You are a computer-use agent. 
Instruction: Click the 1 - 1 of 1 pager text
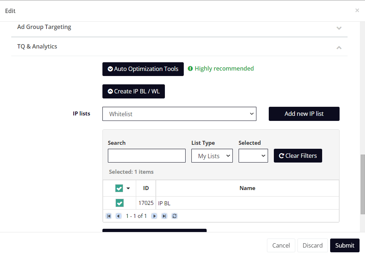[137, 216]
